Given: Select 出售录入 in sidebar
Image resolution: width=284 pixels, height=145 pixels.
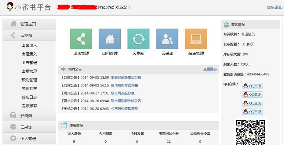Looking at the screenshot, I should (x=29, y=45).
